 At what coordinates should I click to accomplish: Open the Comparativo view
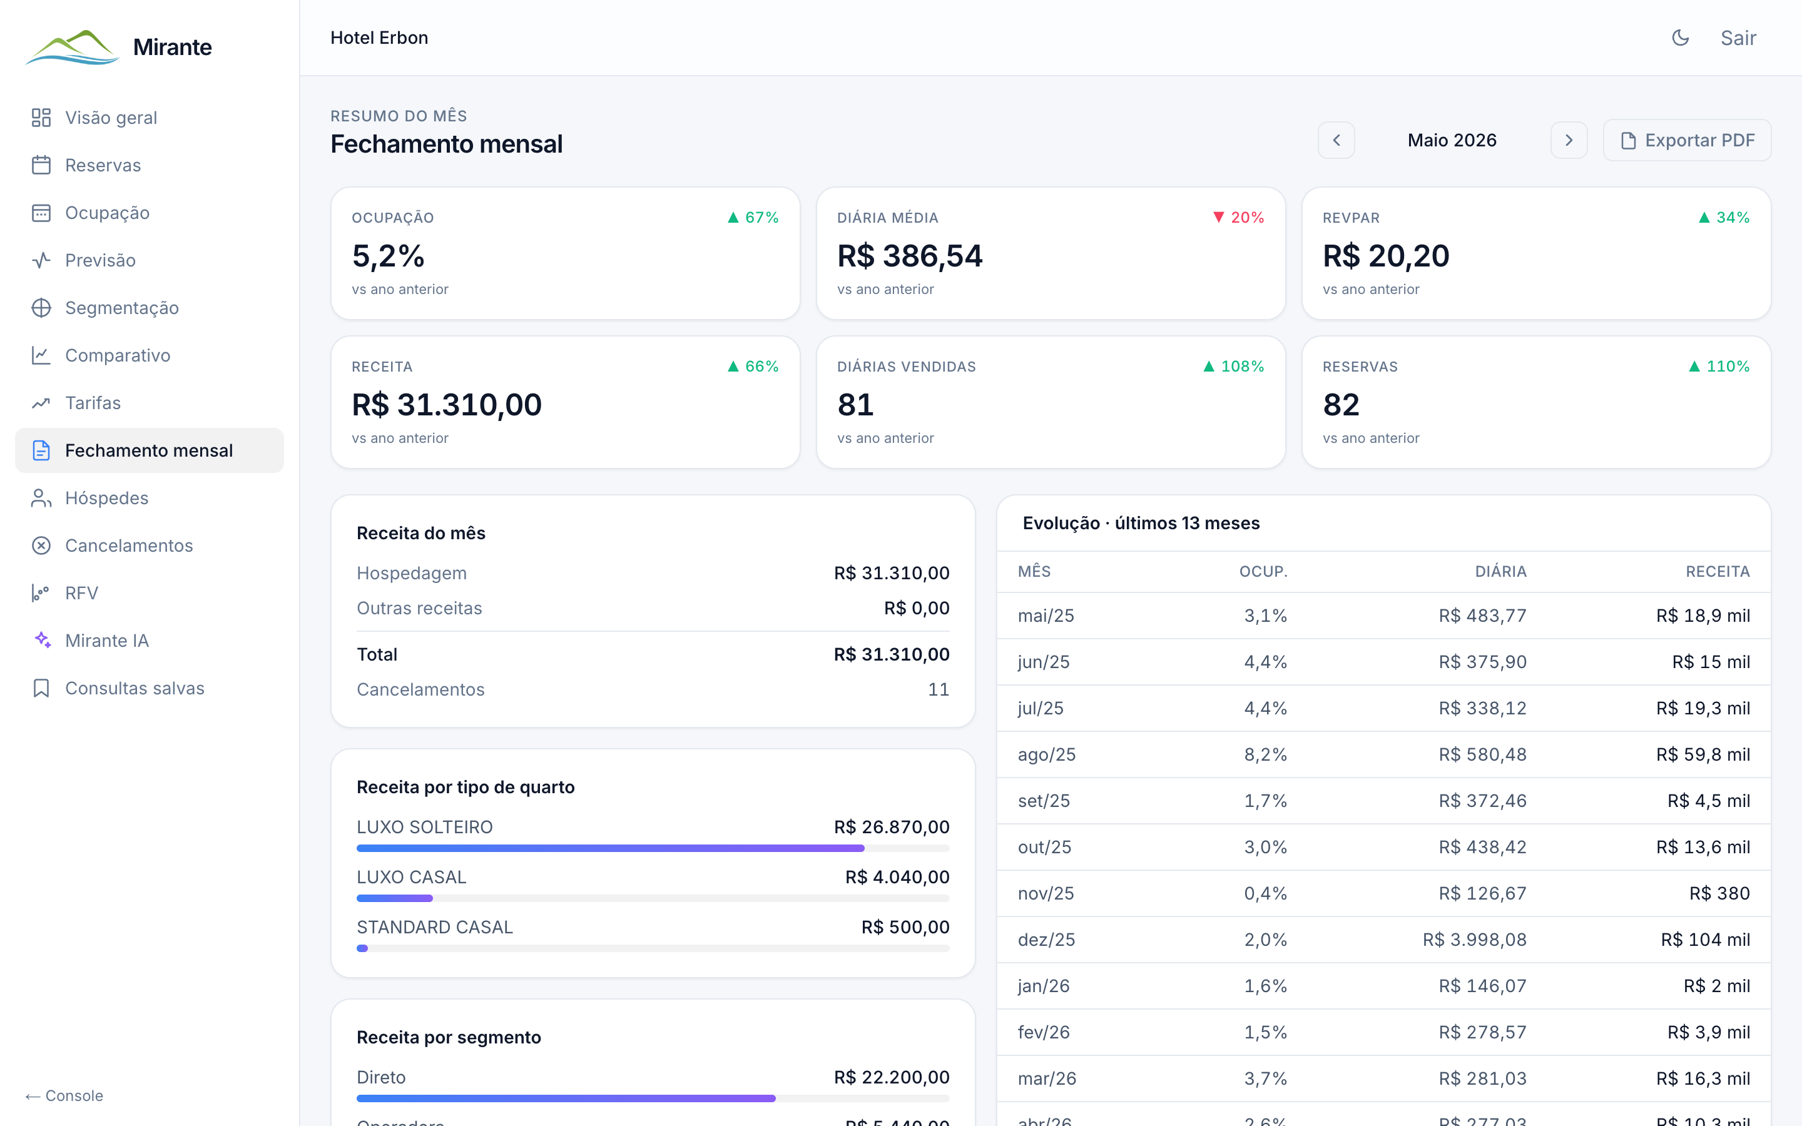pos(149,356)
